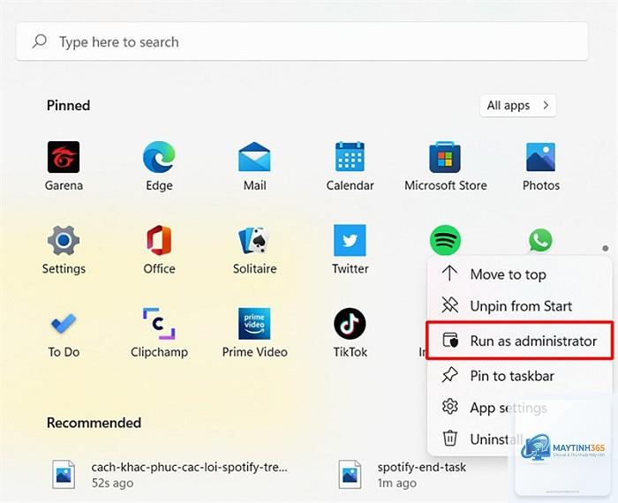Launch Prime Video
Viewport: 618px width, 503px height.
point(254,333)
